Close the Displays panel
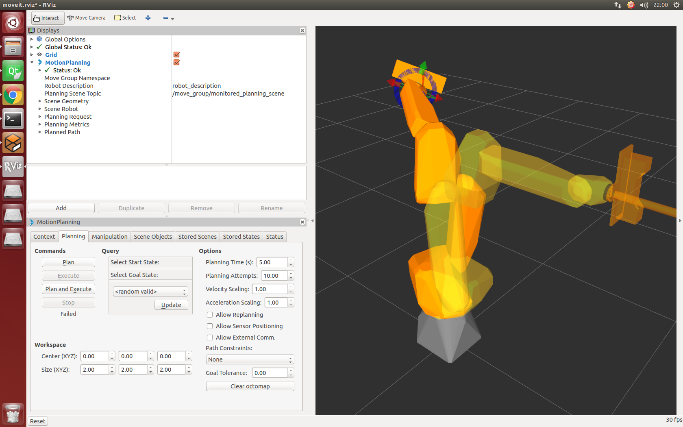Image resolution: width=683 pixels, height=427 pixels. click(x=302, y=30)
